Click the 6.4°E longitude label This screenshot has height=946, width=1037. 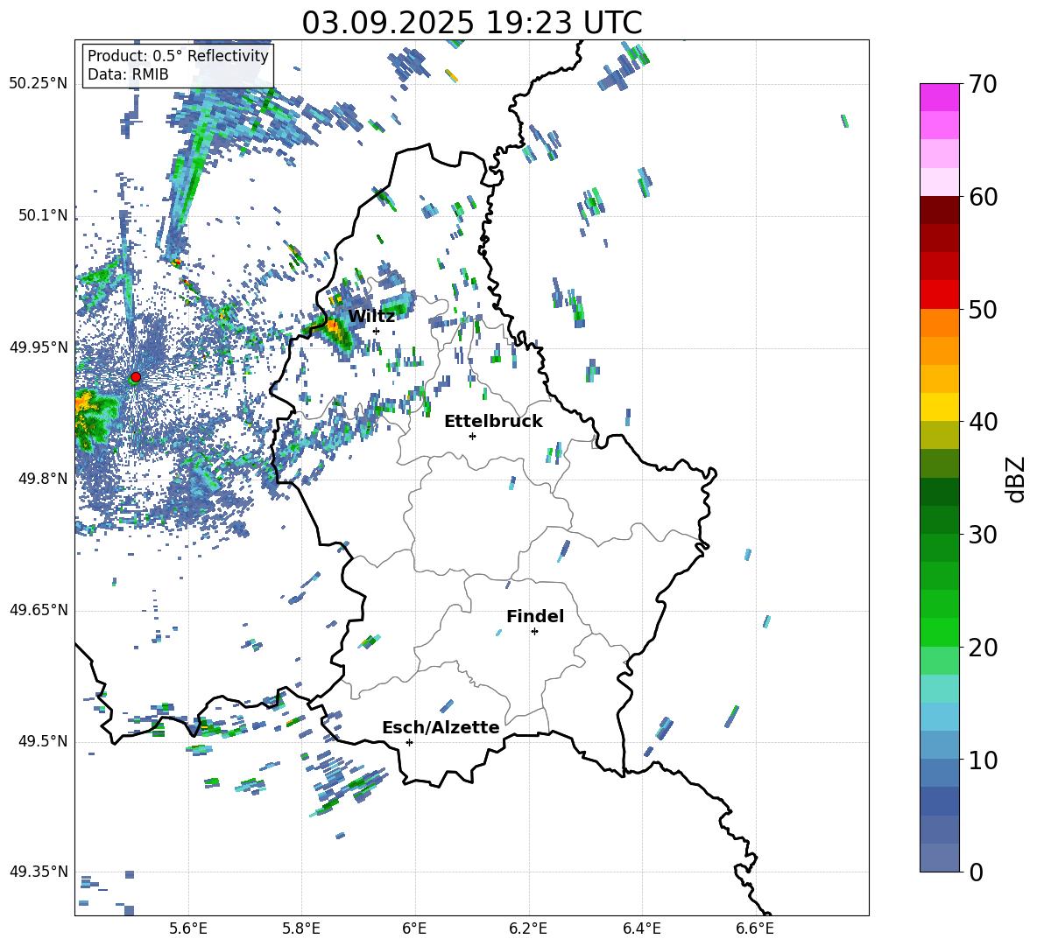(641, 928)
